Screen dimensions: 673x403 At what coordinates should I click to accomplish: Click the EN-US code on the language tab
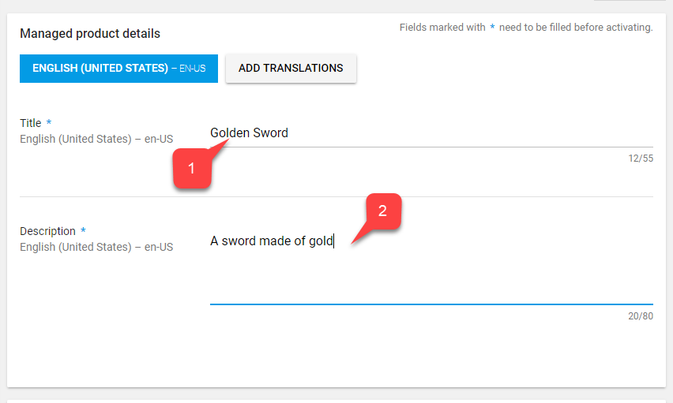point(192,69)
